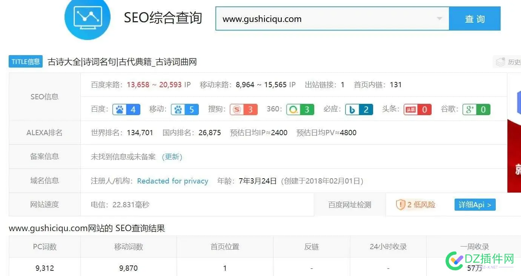Click the Bing weight badge

pos(359,109)
